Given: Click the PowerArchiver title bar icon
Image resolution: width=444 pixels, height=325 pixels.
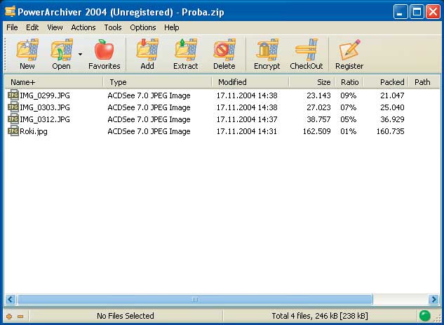Looking at the screenshot, I should 10,12.
